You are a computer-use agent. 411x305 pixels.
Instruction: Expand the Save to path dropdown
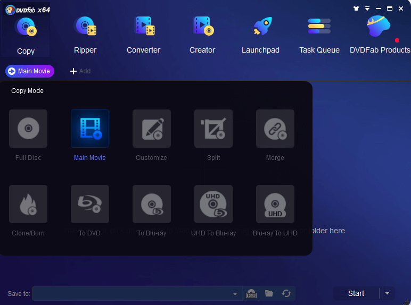(235, 294)
